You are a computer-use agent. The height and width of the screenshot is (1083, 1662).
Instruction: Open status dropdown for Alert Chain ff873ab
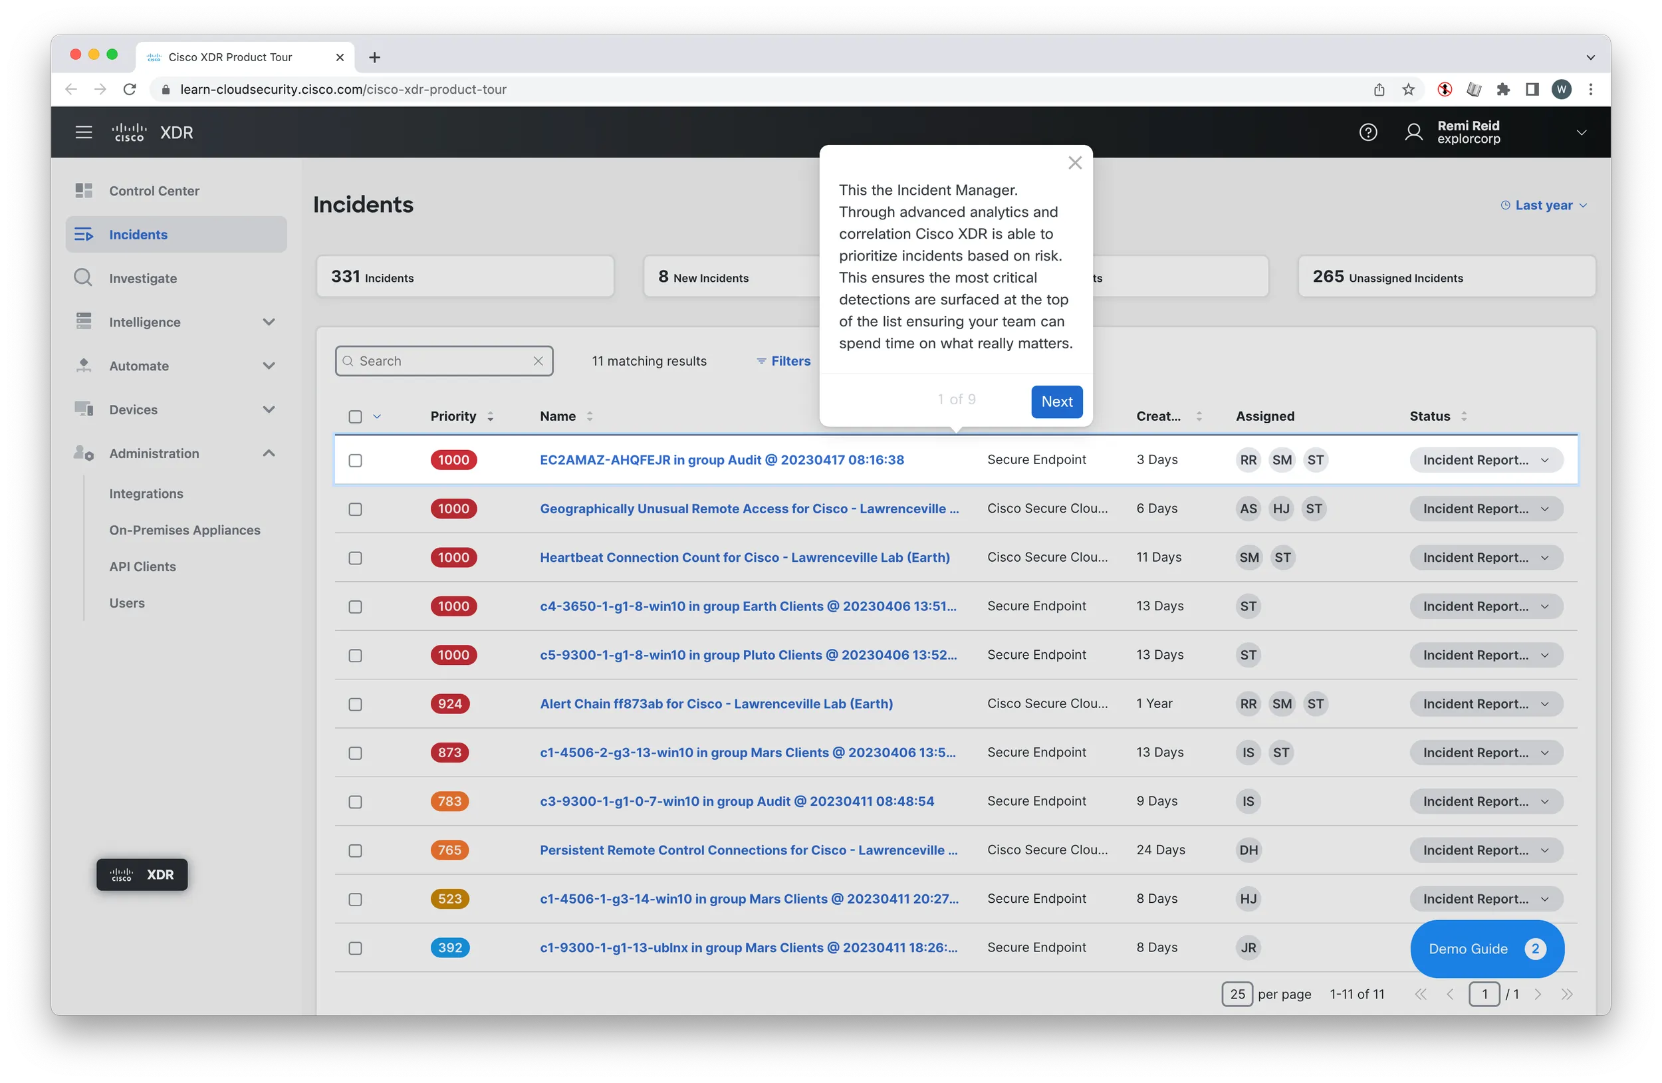[1485, 704]
